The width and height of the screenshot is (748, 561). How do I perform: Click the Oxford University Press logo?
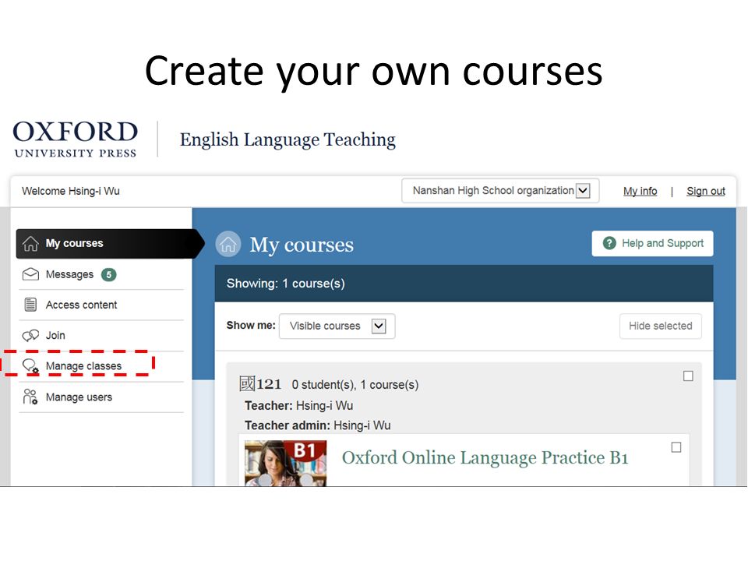[x=76, y=139]
